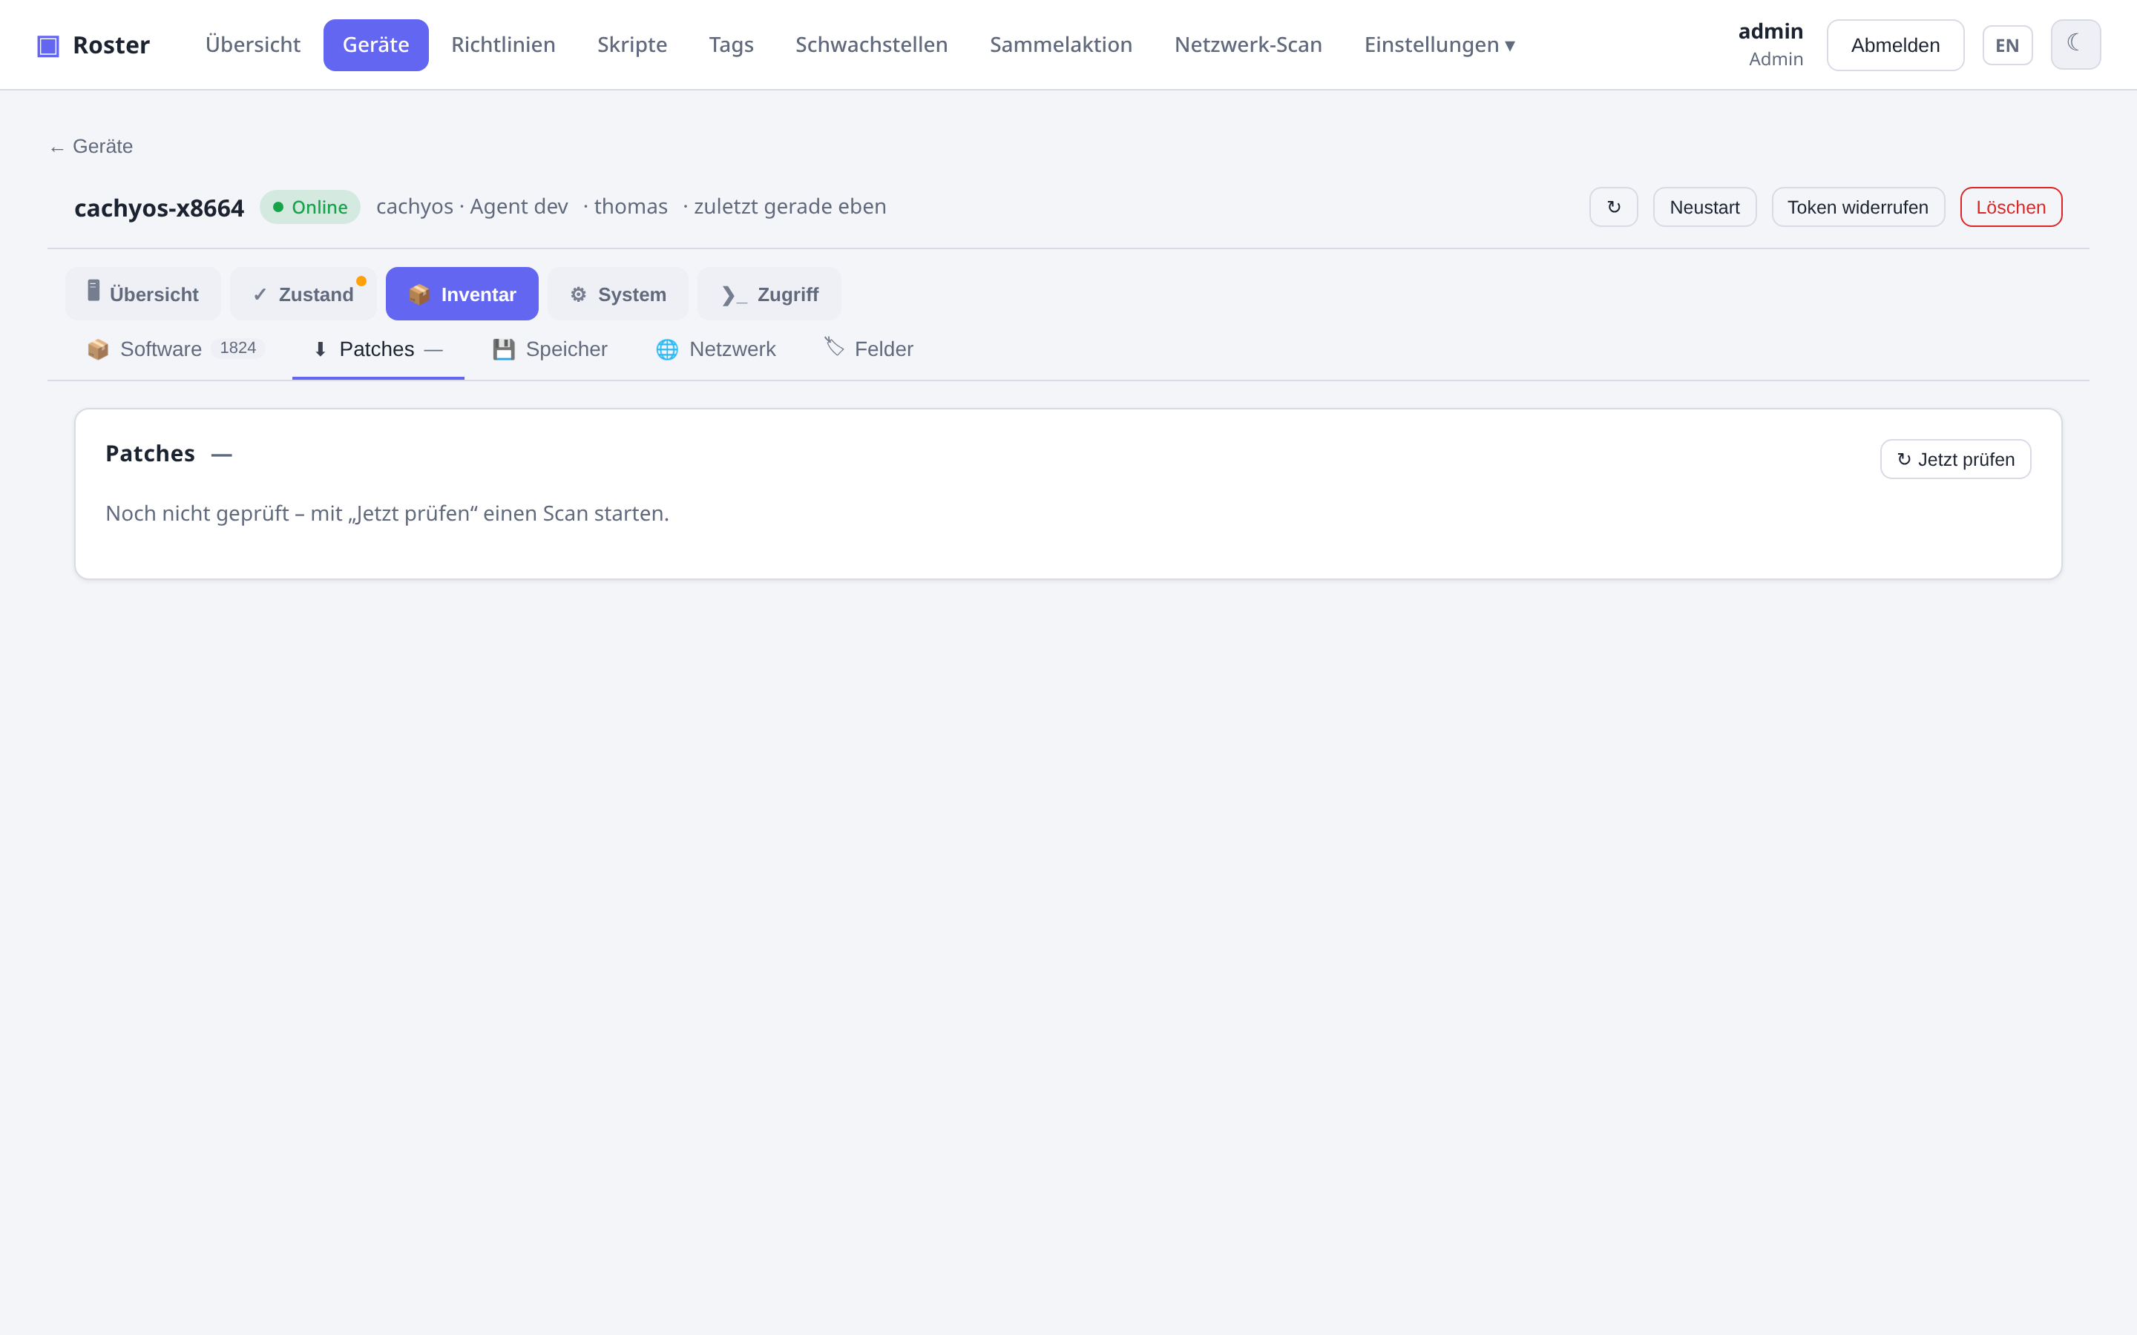Expand the Einstellungen dropdown menu
The width and height of the screenshot is (2137, 1335).
point(1440,44)
